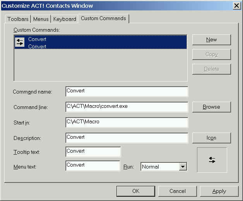Click the icon preview box with swap arrows
This screenshot has width=243, height=201.
(212, 160)
